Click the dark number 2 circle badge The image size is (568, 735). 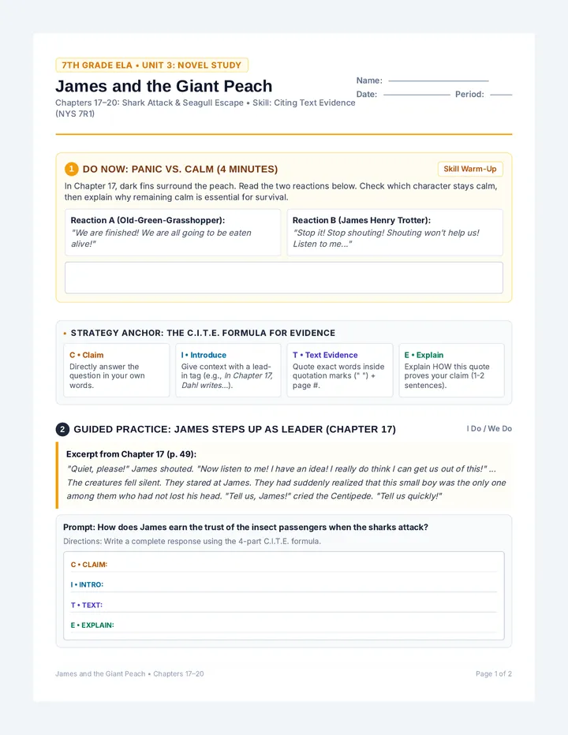[62, 429]
